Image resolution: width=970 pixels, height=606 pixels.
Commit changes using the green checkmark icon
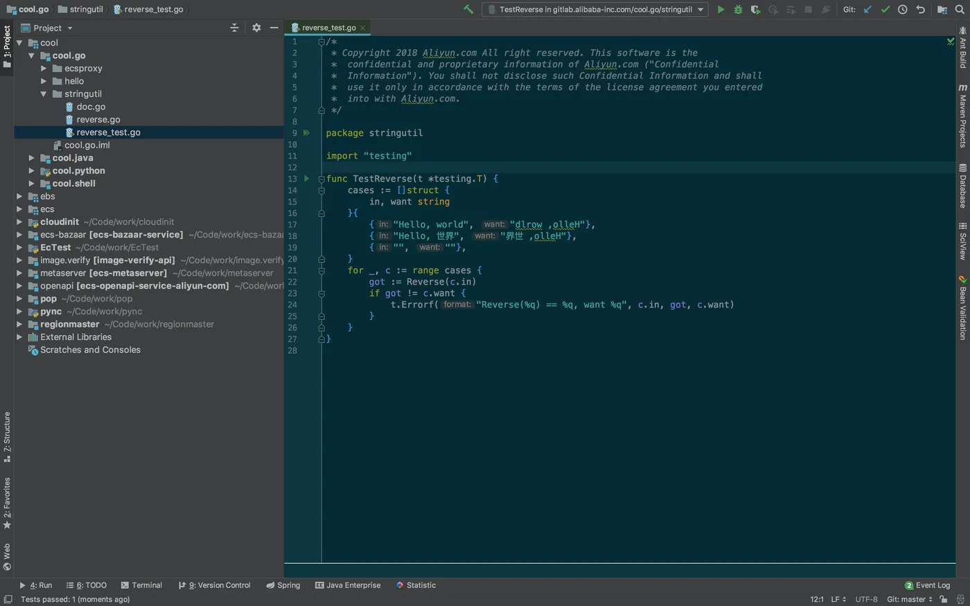click(885, 10)
